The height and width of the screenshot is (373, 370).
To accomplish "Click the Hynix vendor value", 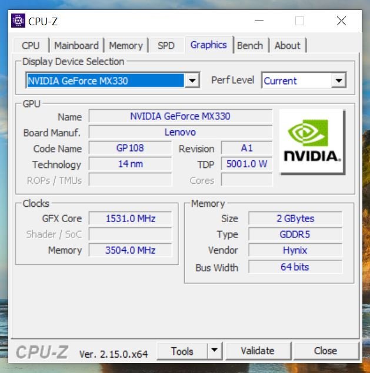I will (x=295, y=250).
